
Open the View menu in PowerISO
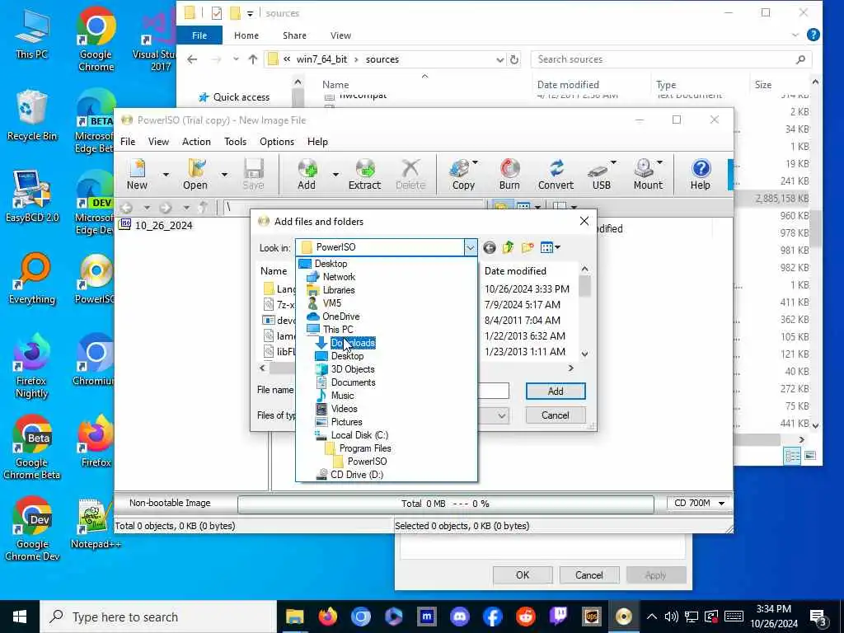click(x=158, y=142)
